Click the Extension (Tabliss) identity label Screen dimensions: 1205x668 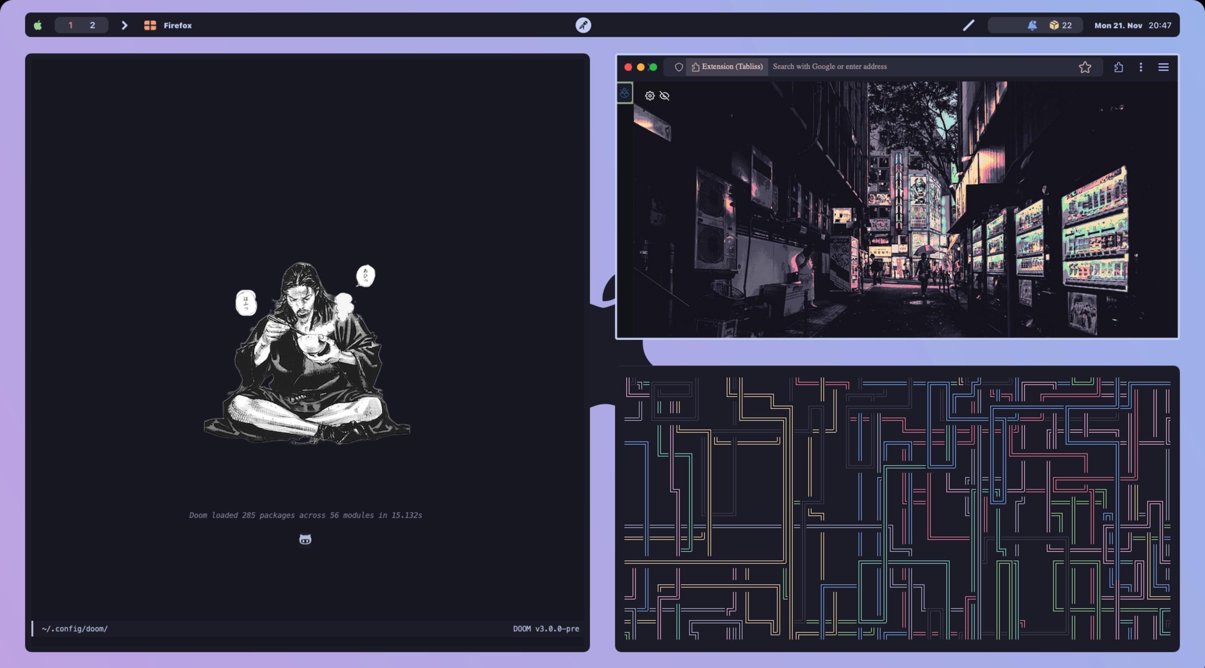[728, 66]
